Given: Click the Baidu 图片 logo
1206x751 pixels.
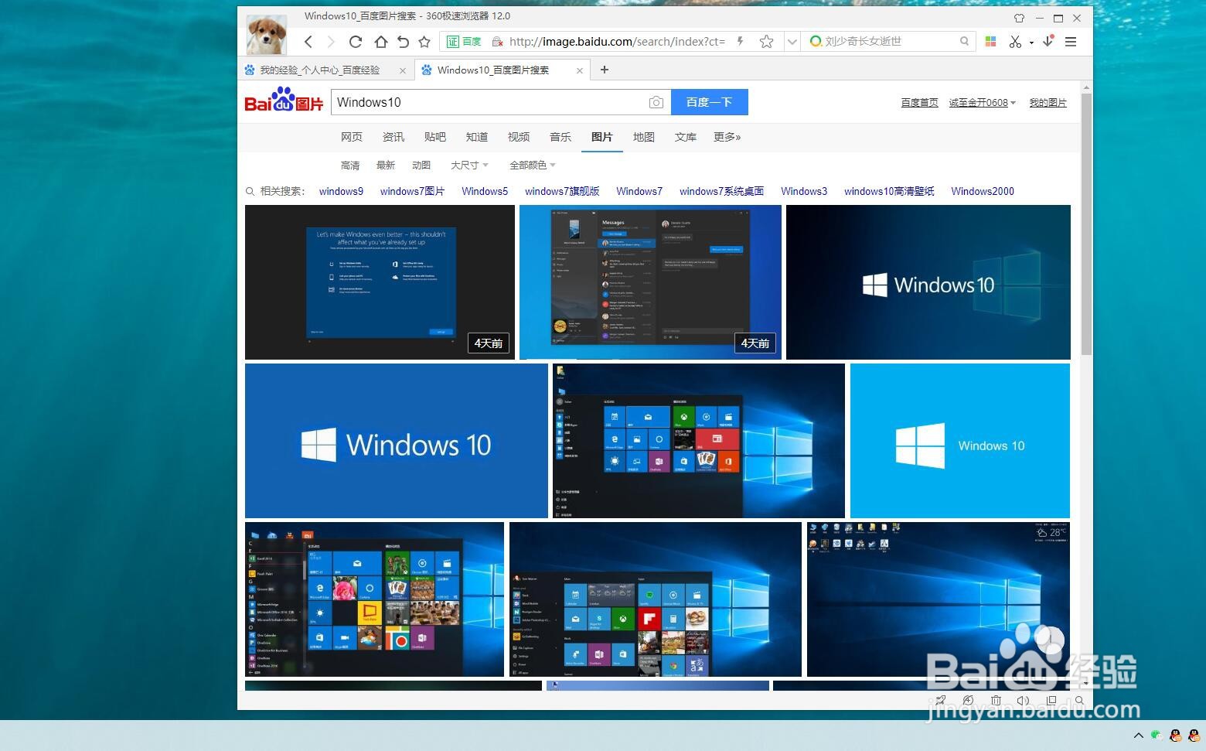Looking at the screenshot, I should 284,101.
